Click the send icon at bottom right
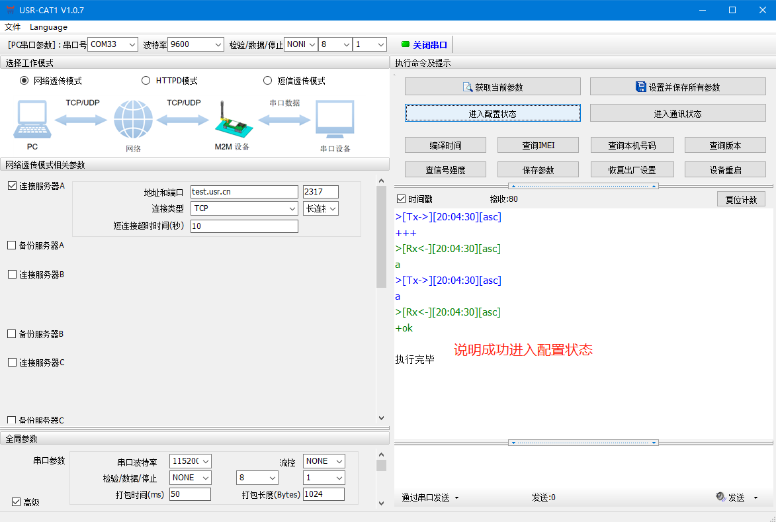776x522 pixels. 721,498
